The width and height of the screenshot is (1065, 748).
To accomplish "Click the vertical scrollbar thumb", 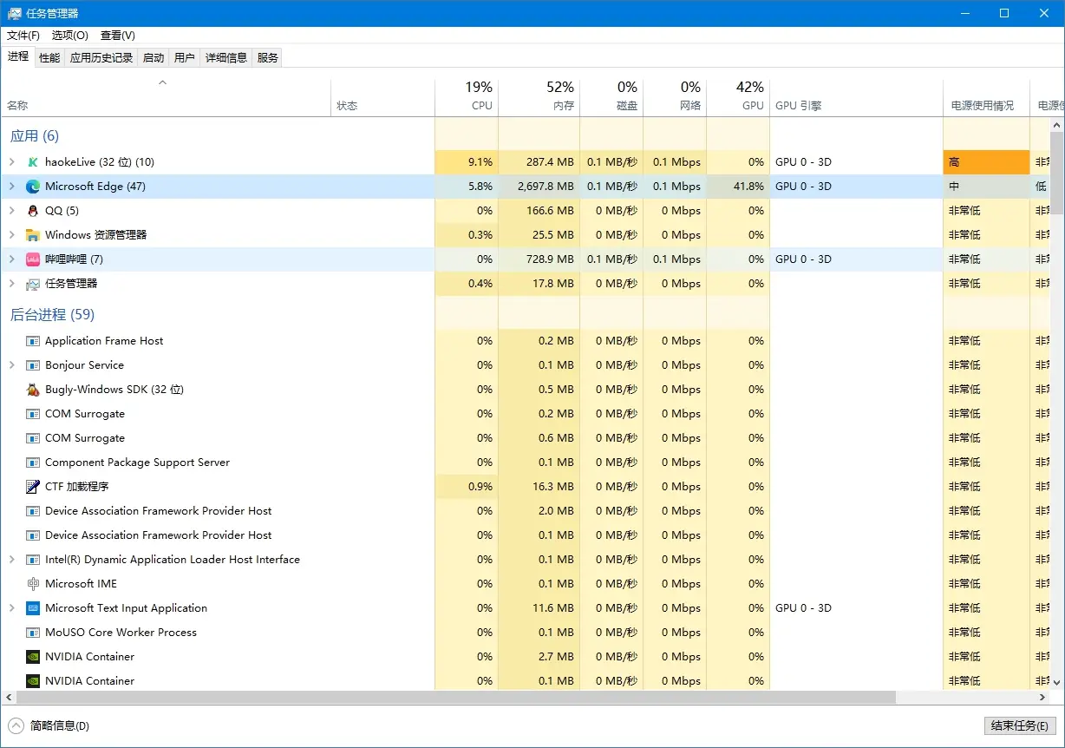I will pyautogui.click(x=1057, y=174).
